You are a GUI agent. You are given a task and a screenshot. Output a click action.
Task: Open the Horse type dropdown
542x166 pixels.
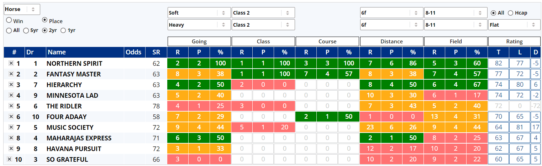click(x=22, y=9)
